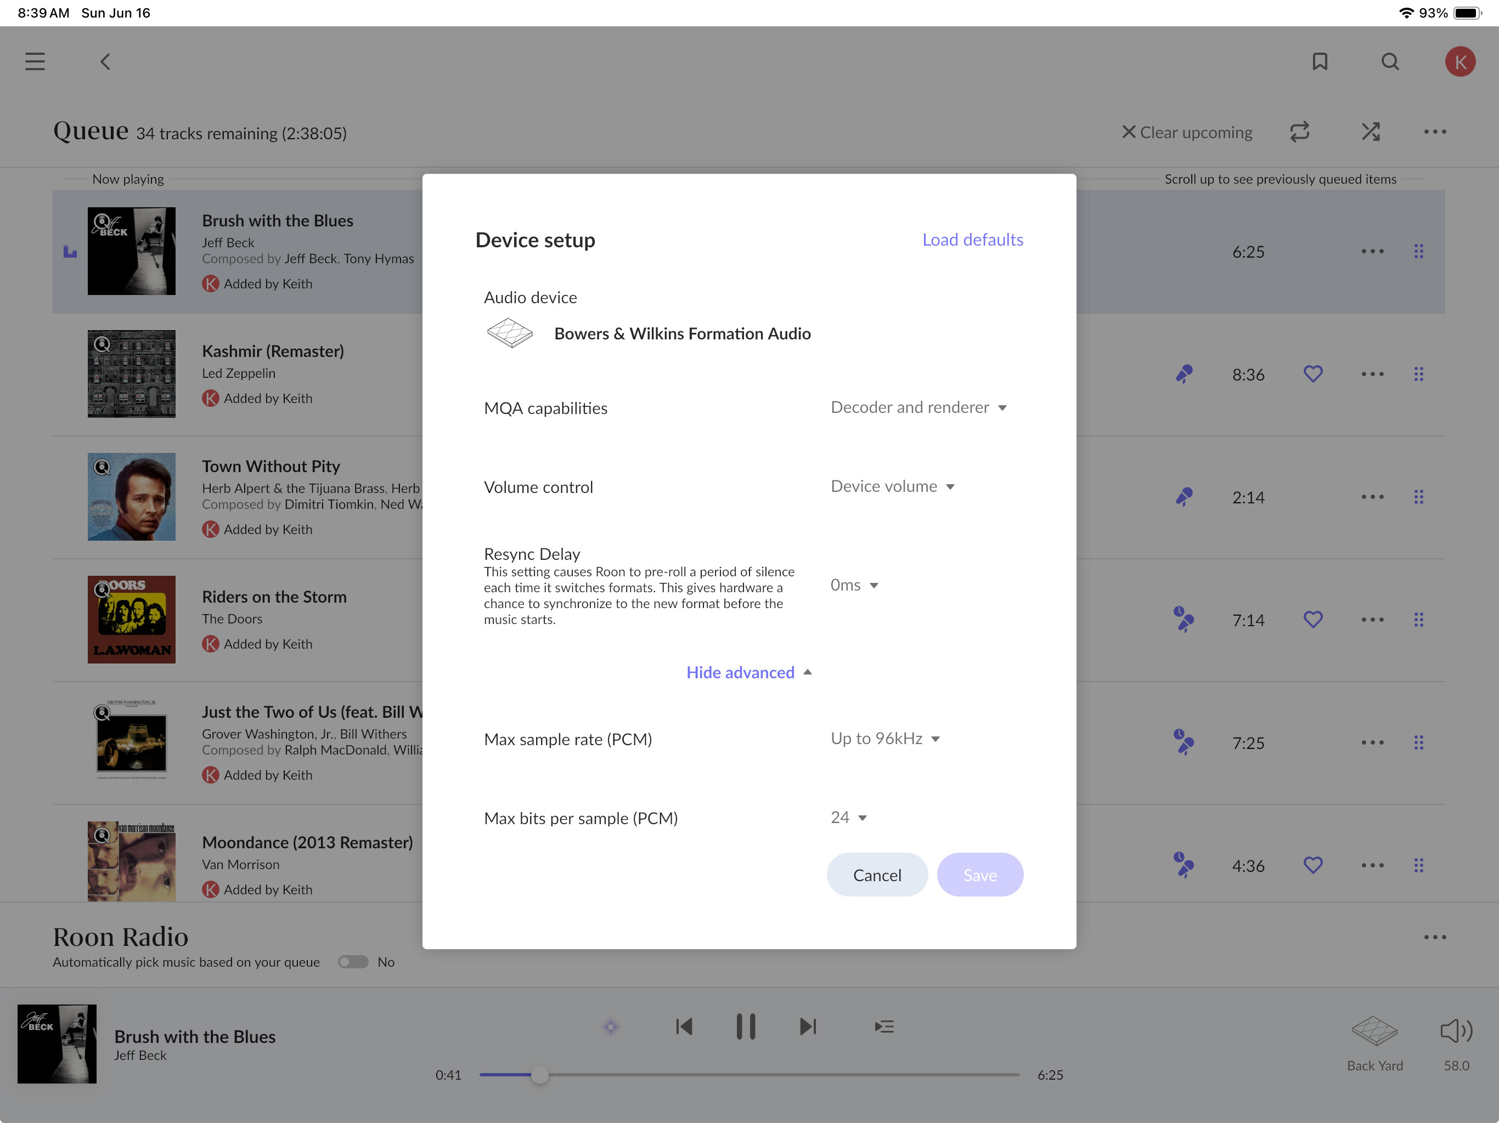Open the Roon Radio more options menu
The image size is (1499, 1123).
click(1435, 937)
